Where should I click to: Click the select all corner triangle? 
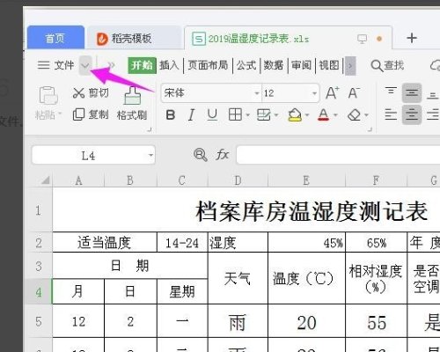[46, 180]
